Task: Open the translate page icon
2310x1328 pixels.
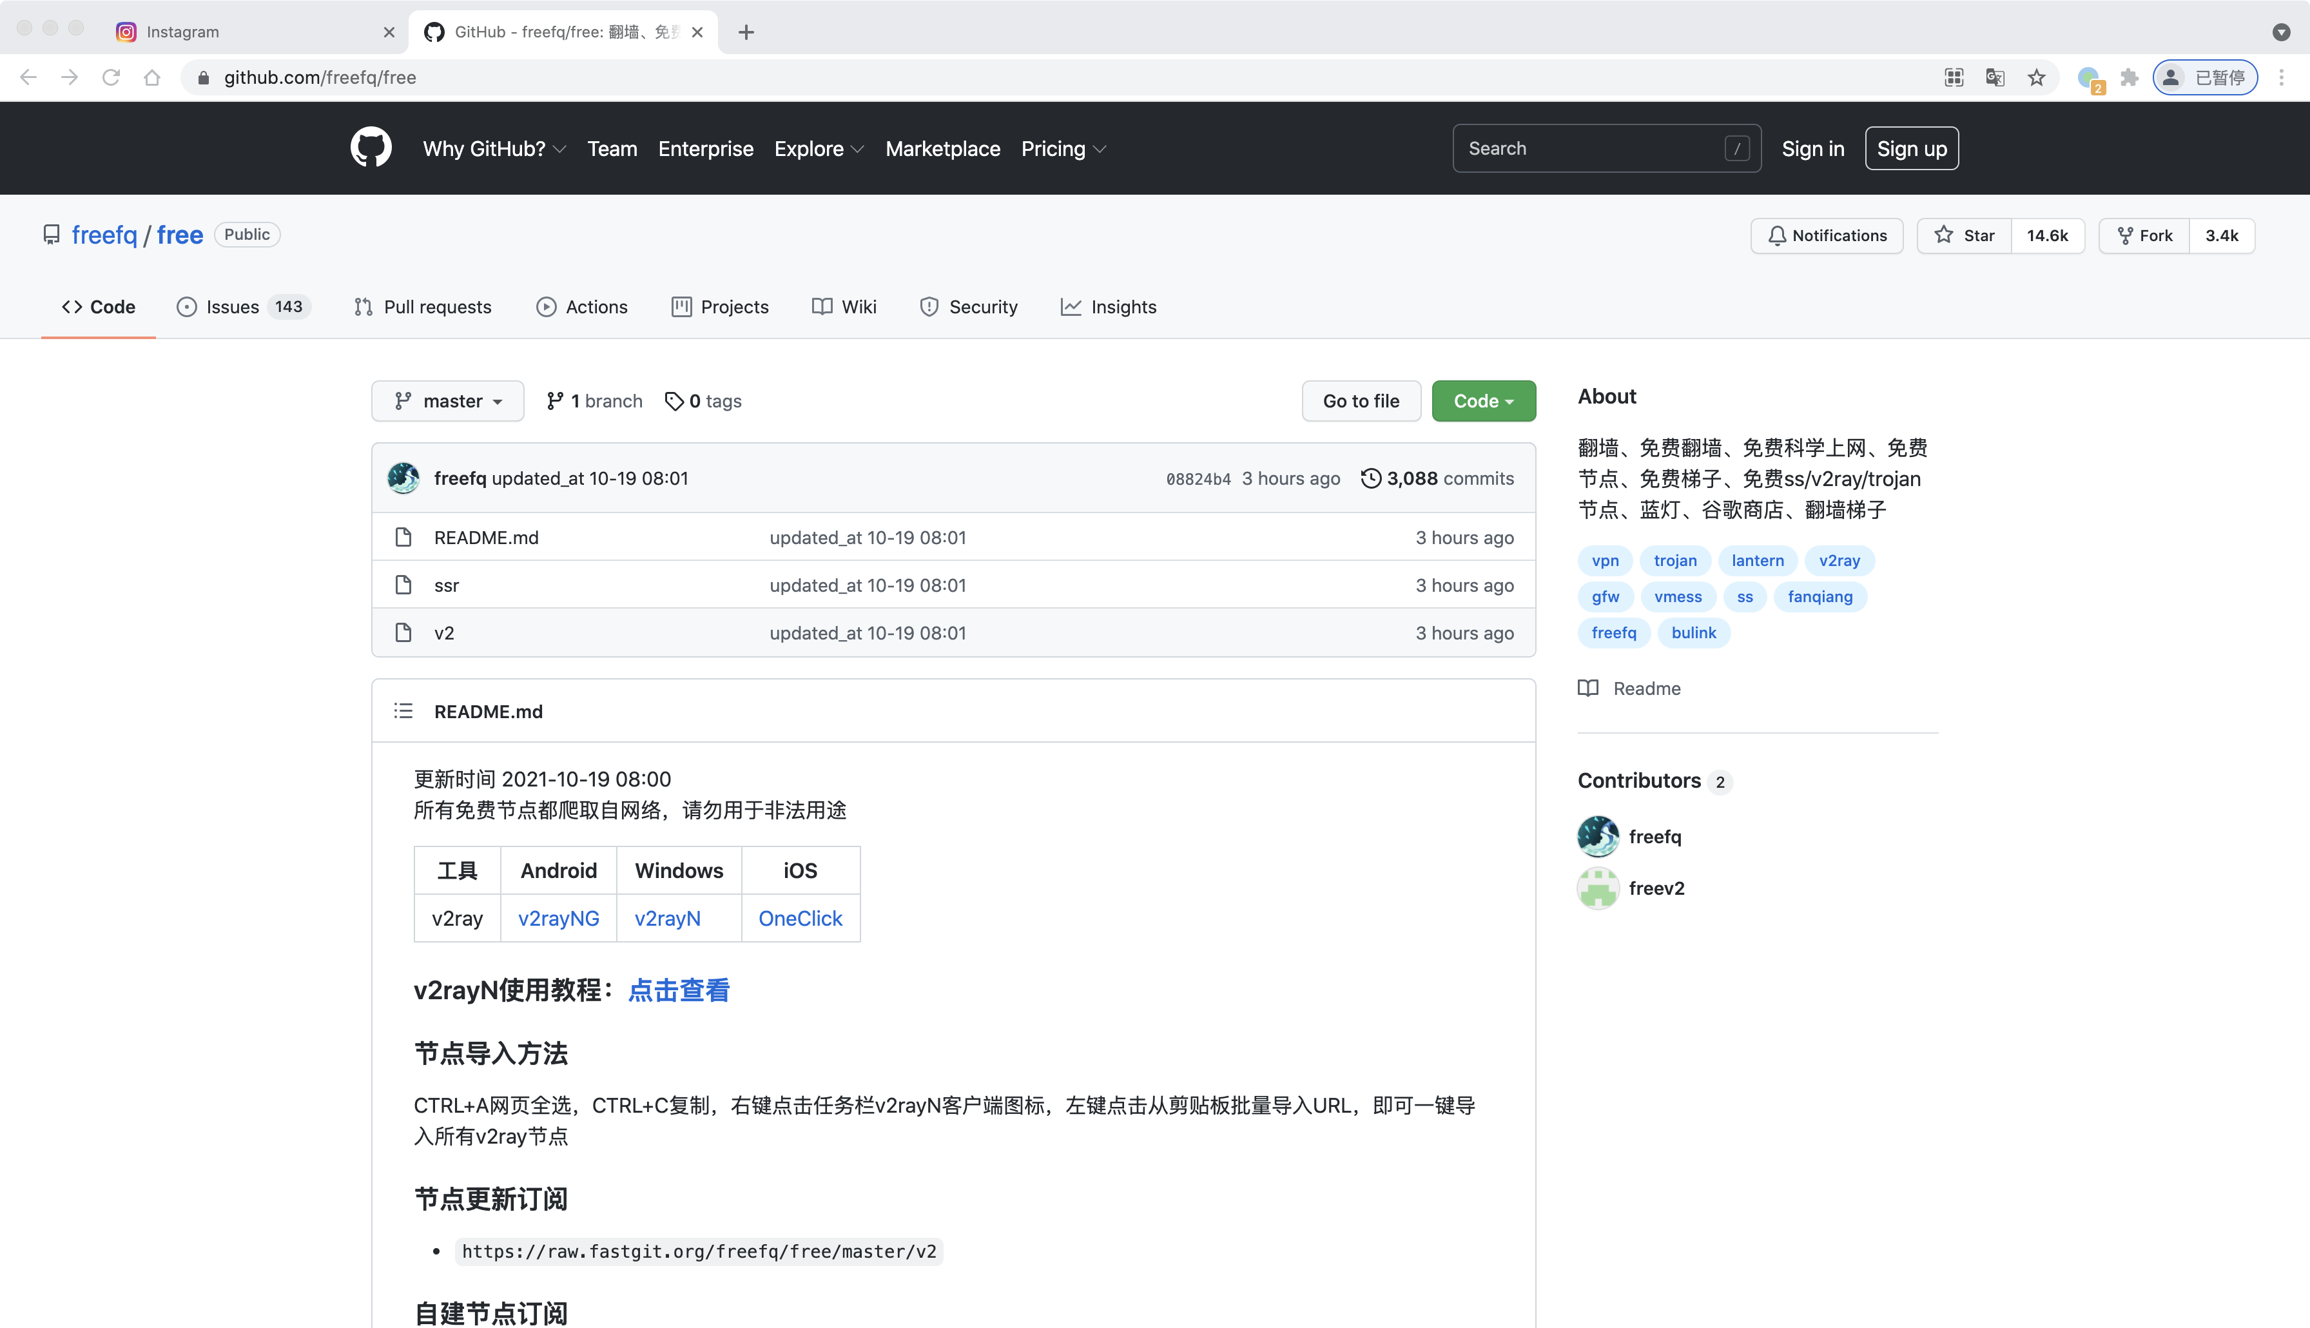Action: pyautogui.click(x=1995, y=77)
